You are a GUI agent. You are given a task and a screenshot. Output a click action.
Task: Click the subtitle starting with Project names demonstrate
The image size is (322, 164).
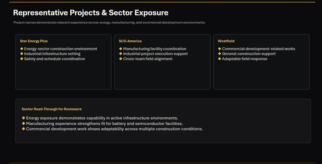[x=110, y=23]
